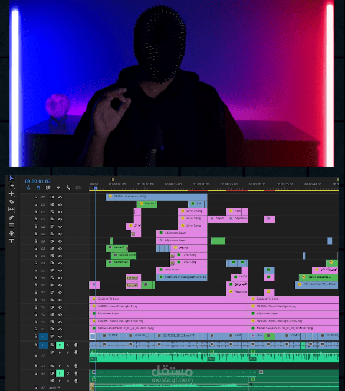This screenshot has height=391, width=345.
Task: Click the program monitor video preview
Action: pos(172,83)
